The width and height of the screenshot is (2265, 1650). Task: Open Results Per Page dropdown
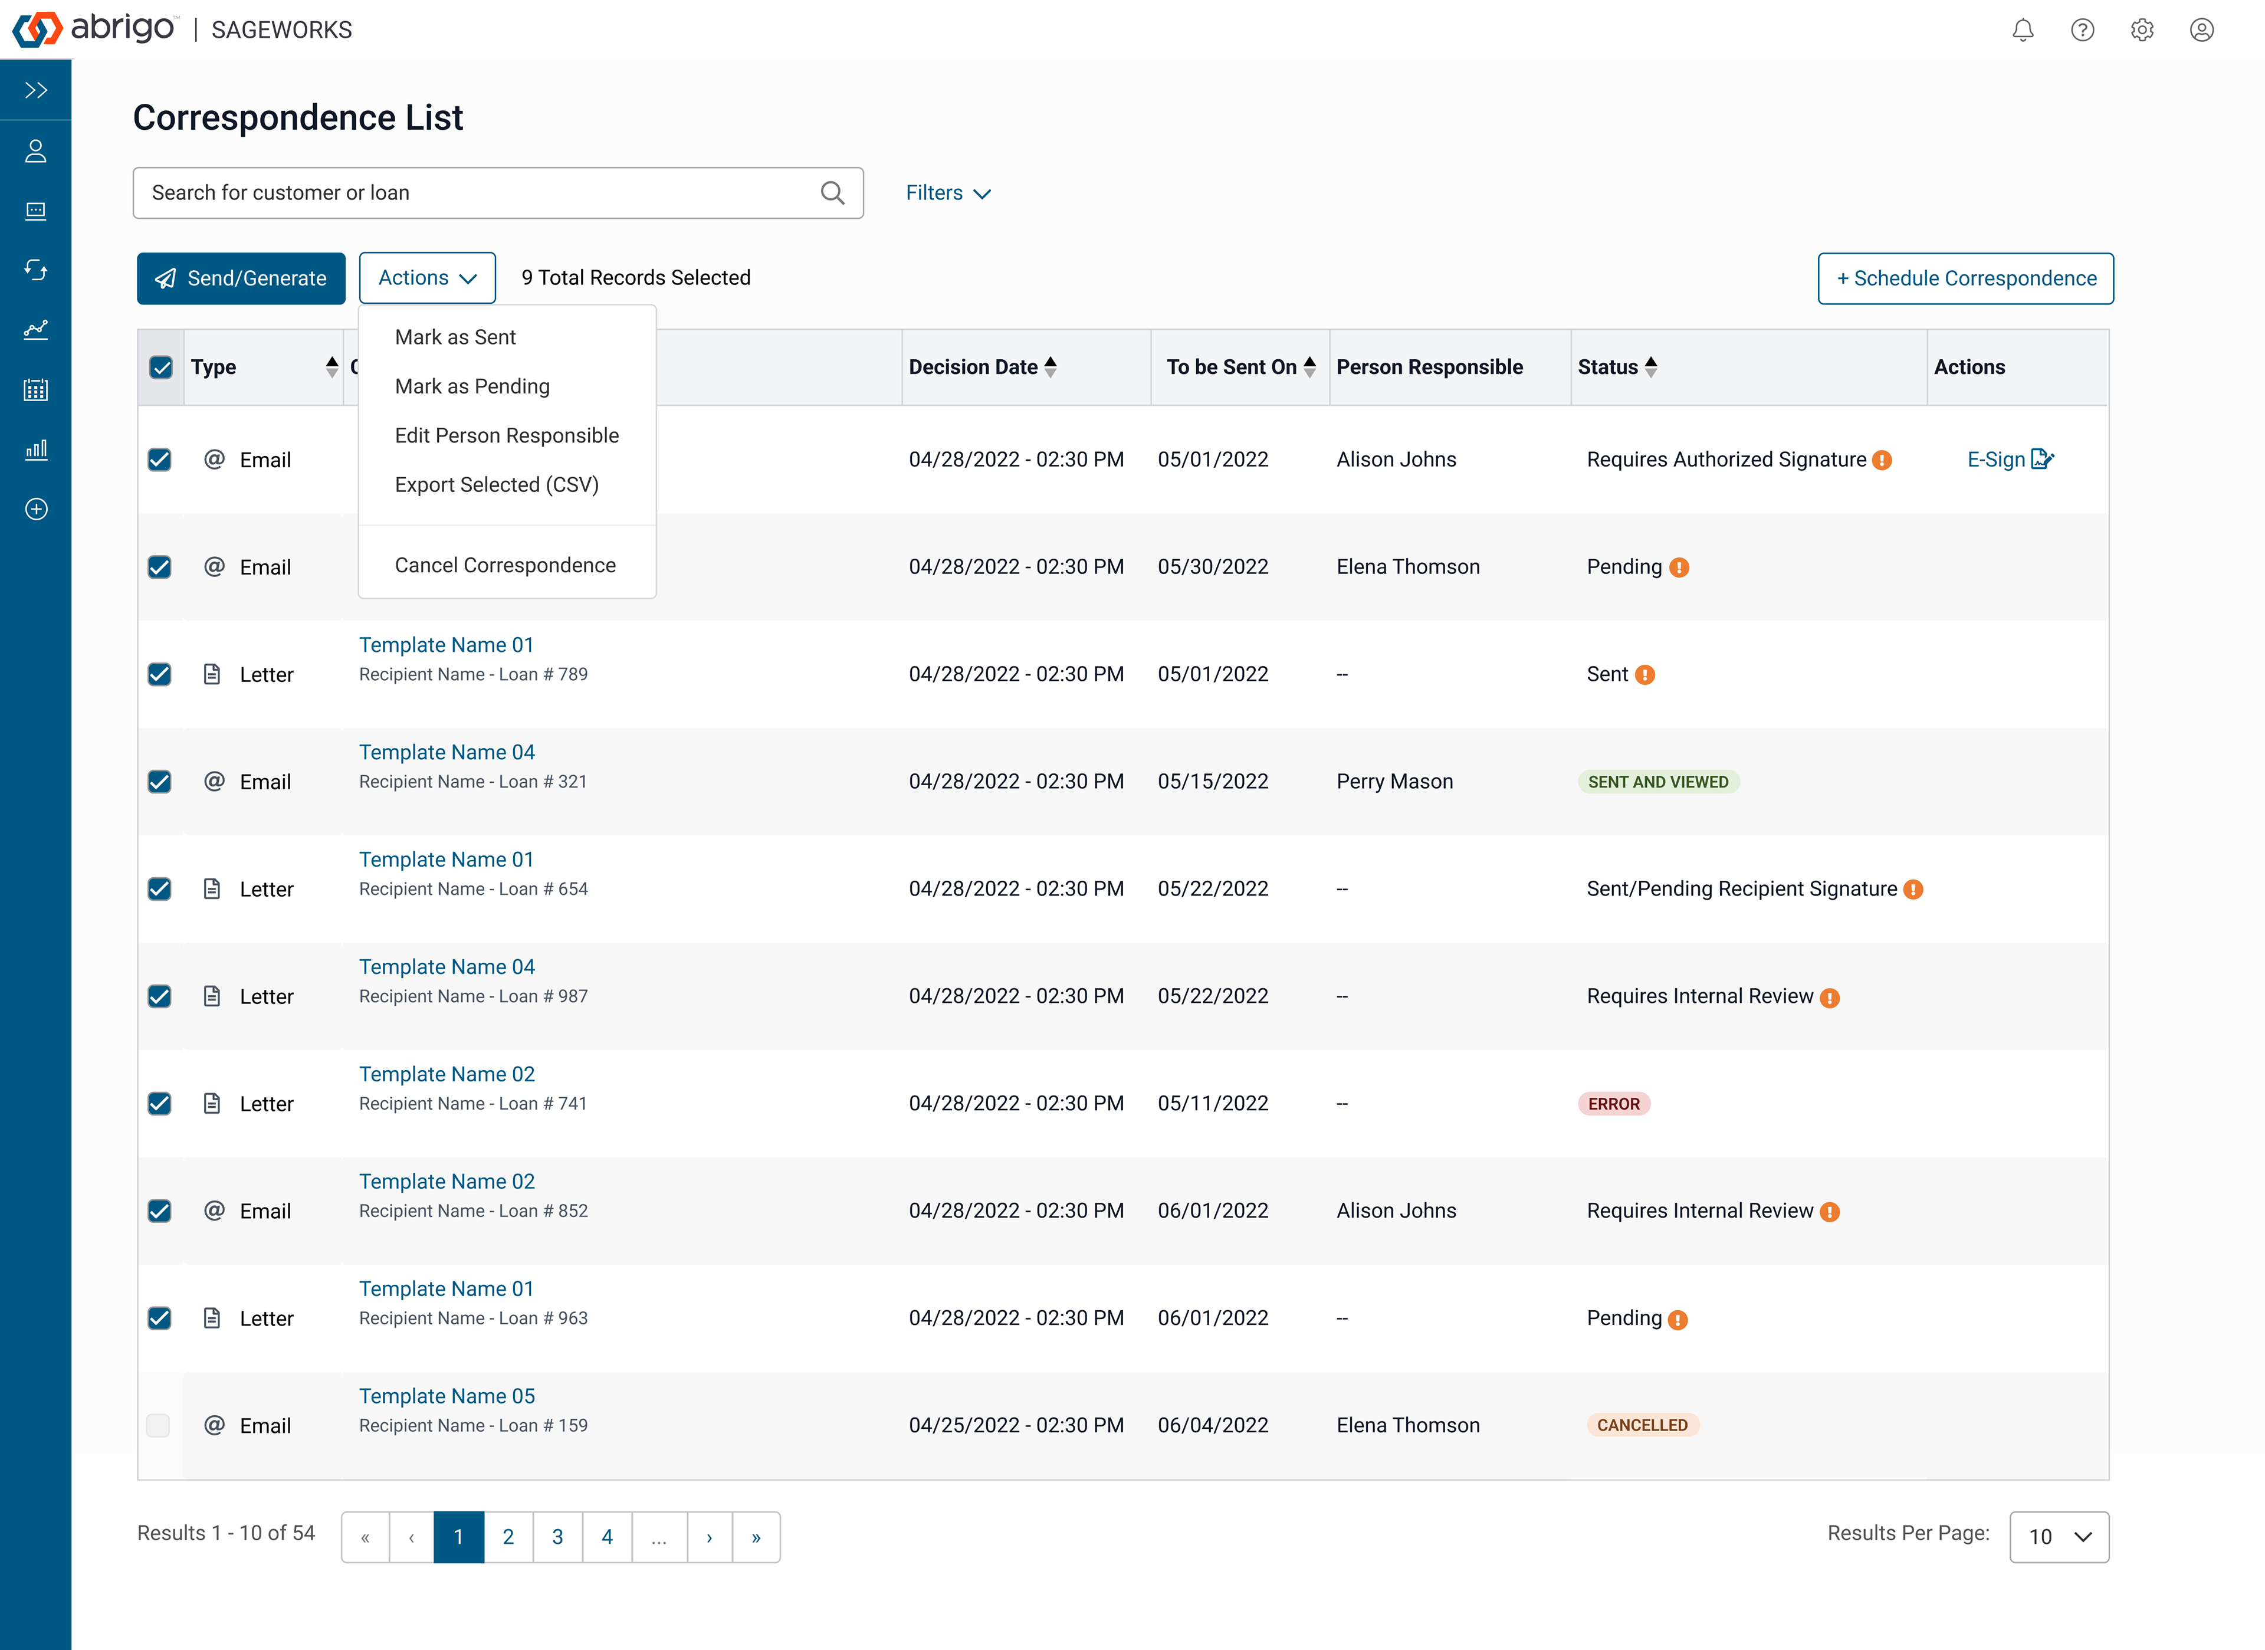[x=2059, y=1536]
